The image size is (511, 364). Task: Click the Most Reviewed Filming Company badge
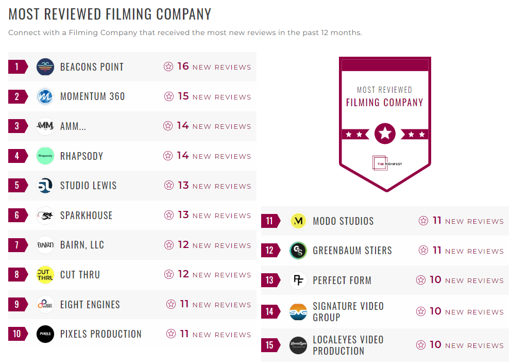pyautogui.click(x=385, y=124)
